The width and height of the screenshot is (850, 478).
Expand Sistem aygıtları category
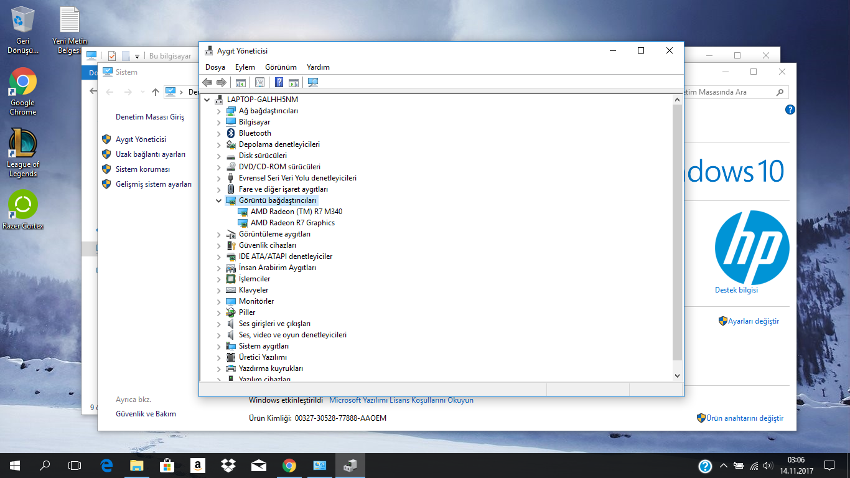click(219, 346)
